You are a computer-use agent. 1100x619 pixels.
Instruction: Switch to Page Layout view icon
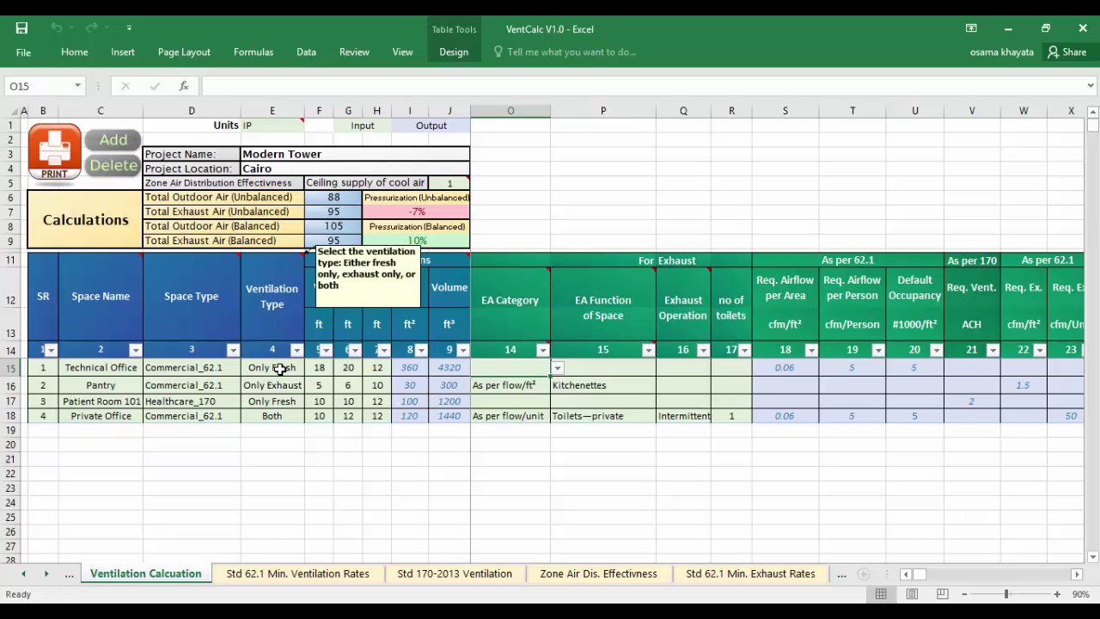click(x=912, y=594)
